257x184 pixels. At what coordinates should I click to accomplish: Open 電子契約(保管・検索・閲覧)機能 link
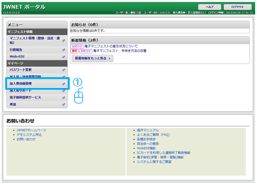point(160,157)
